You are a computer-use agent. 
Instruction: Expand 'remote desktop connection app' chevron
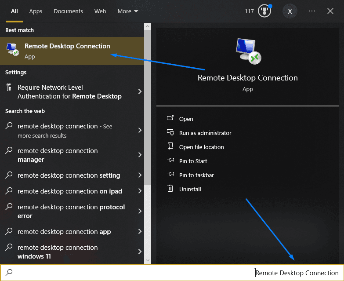[140, 231]
